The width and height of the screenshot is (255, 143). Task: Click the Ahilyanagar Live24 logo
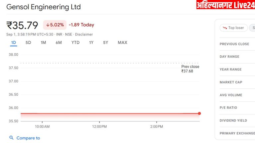pos(225,5)
